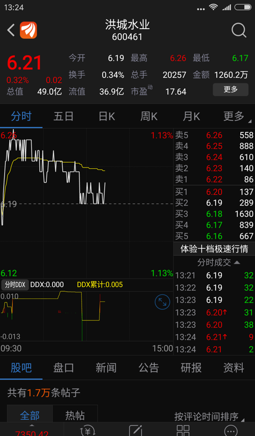Tap the back arrow icon
The image size is (255, 436).
click(11, 30)
